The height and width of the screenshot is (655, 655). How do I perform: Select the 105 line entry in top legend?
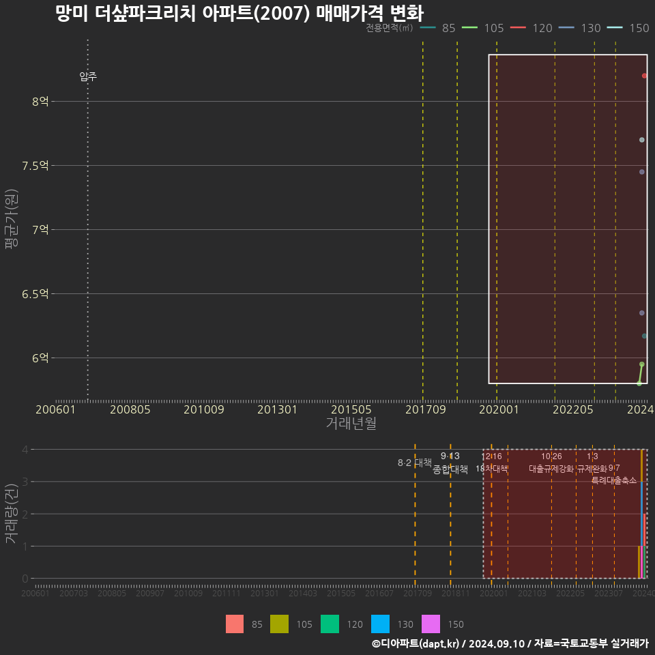(482, 28)
